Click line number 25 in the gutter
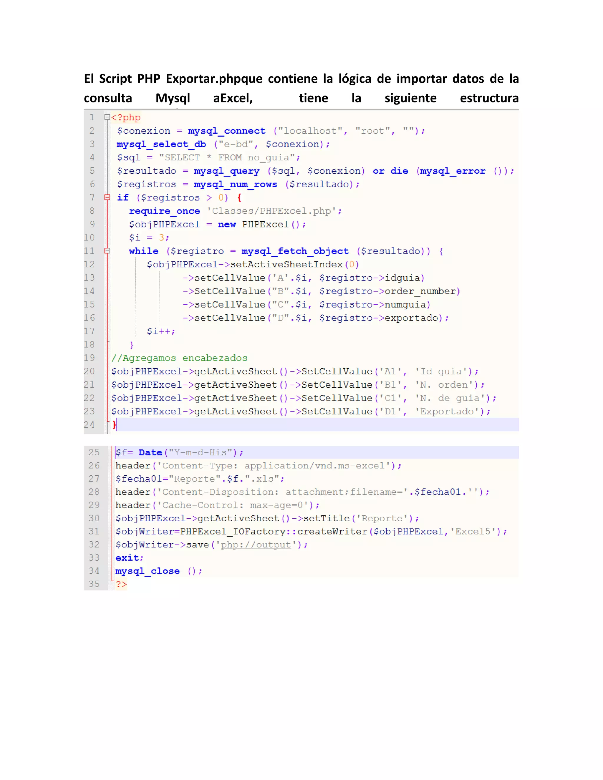The height and width of the screenshot is (780, 603). click(x=94, y=452)
